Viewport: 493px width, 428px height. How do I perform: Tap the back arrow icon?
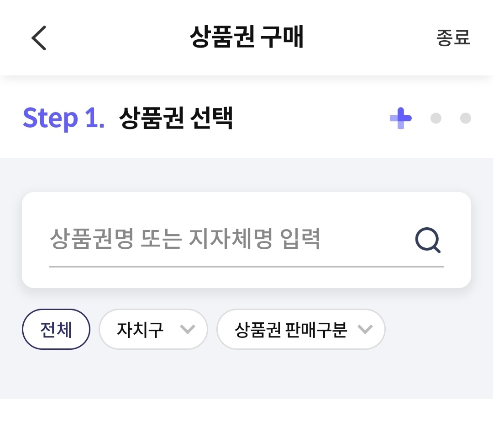point(39,38)
